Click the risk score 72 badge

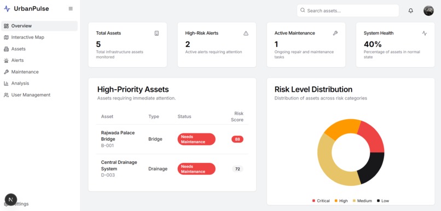click(x=237, y=169)
